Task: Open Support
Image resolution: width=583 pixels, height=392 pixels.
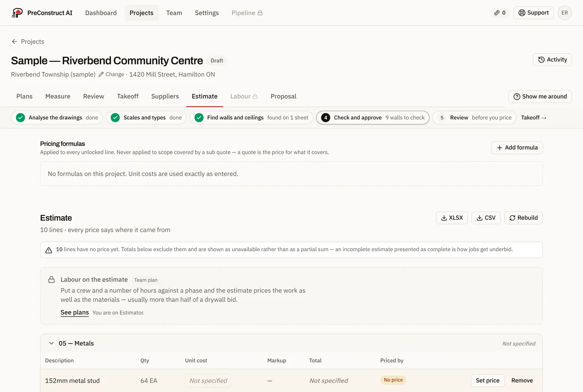Action: (533, 13)
